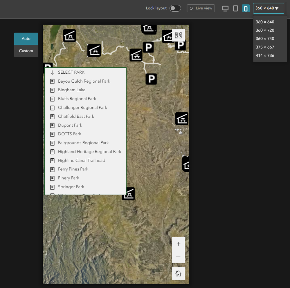
Task: Select DOTTS Park entry
Action: (x=85, y=134)
